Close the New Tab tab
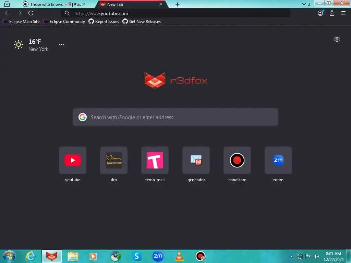Viewport: 351px width, 263px height. tap(161, 4)
